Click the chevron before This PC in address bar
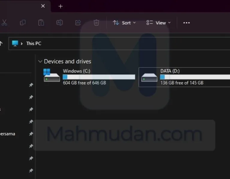 coord(22,44)
